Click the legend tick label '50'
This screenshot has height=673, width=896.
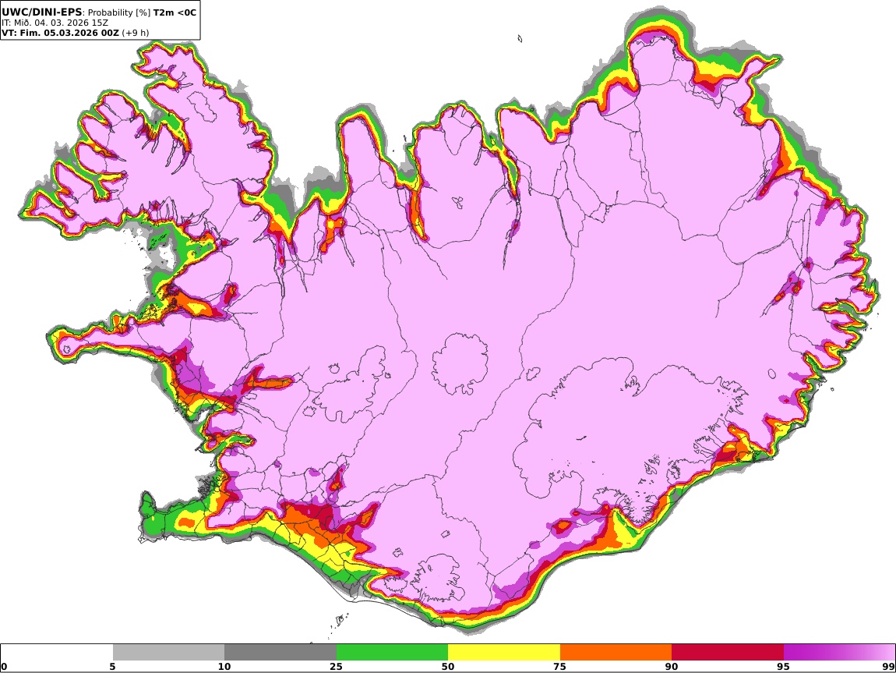pyautogui.click(x=448, y=667)
